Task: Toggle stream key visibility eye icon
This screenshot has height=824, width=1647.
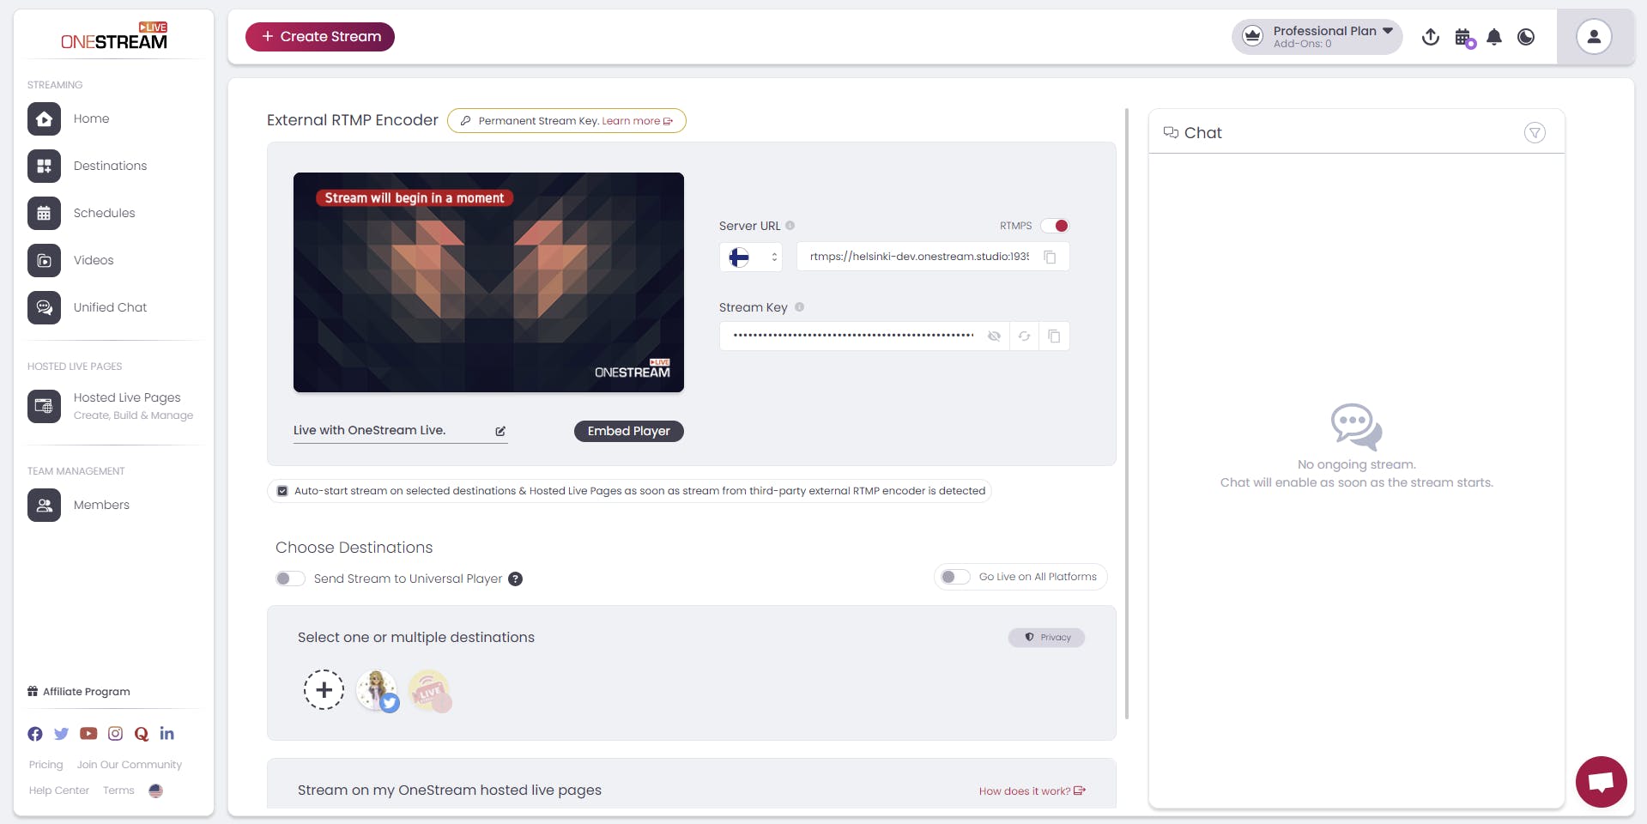Action: (994, 336)
